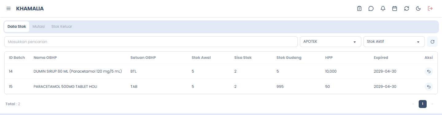Click the sync arrows icon in header
442x115 pixels.
click(407, 9)
